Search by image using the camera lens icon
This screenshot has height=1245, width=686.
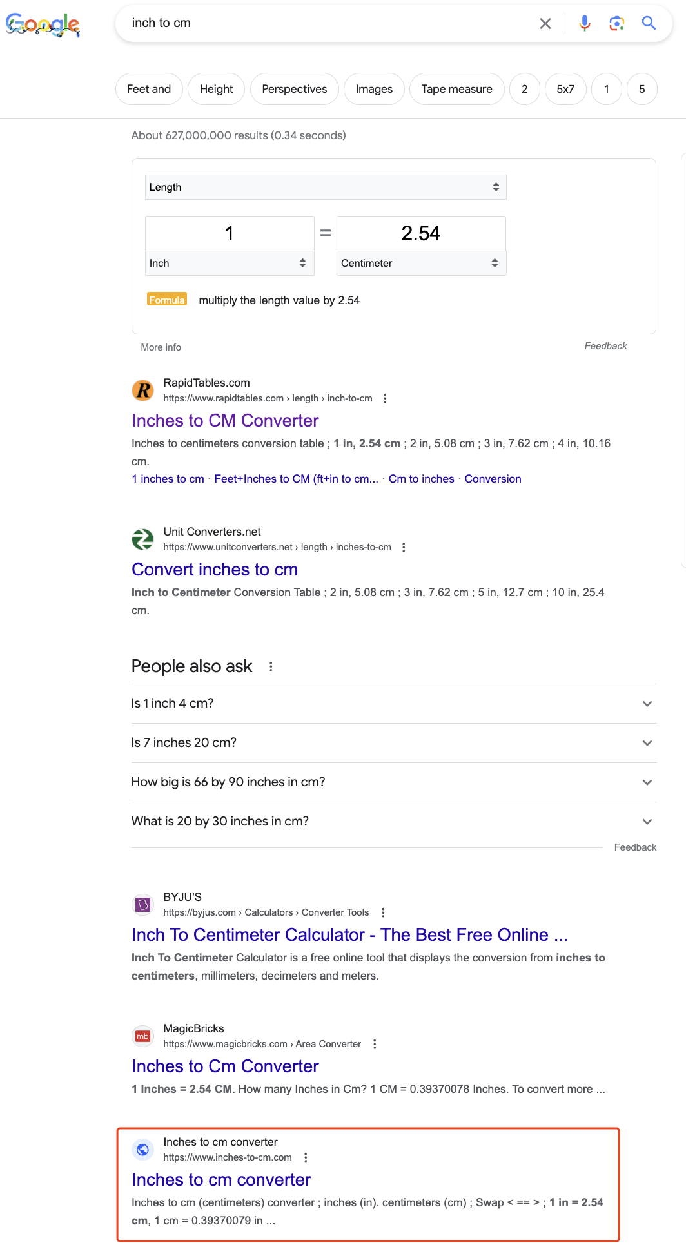(617, 24)
